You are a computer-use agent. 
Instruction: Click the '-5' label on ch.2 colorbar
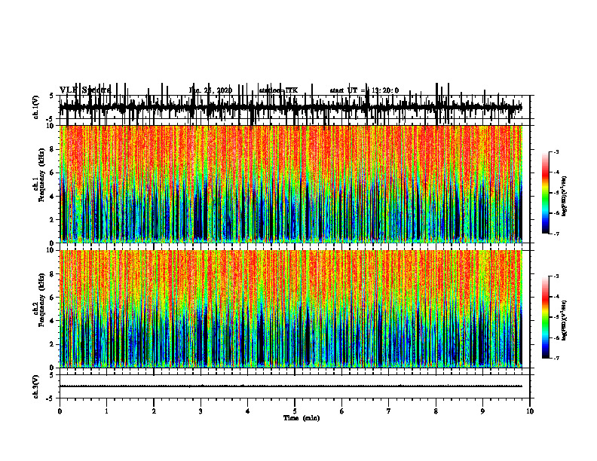[556, 317]
